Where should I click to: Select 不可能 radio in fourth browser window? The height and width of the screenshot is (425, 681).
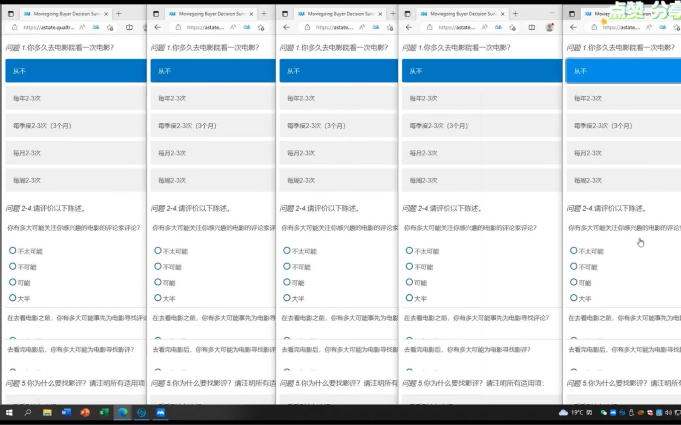409,267
